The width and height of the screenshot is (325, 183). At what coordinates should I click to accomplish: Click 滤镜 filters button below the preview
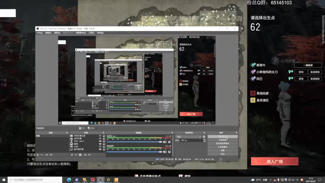point(91,128)
